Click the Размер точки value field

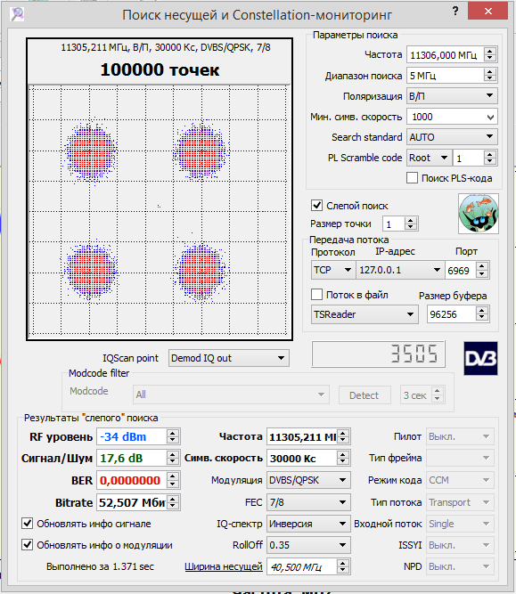coord(394,224)
